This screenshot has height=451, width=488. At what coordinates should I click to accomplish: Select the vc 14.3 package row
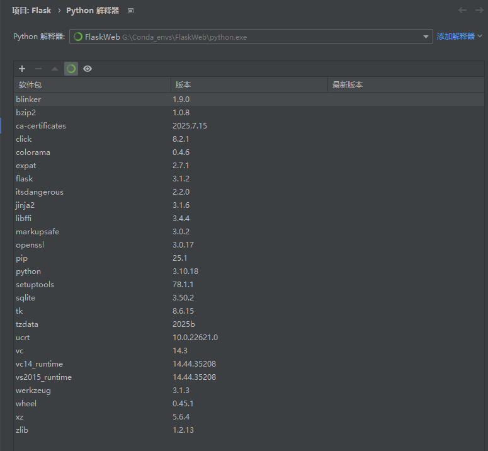(249, 350)
